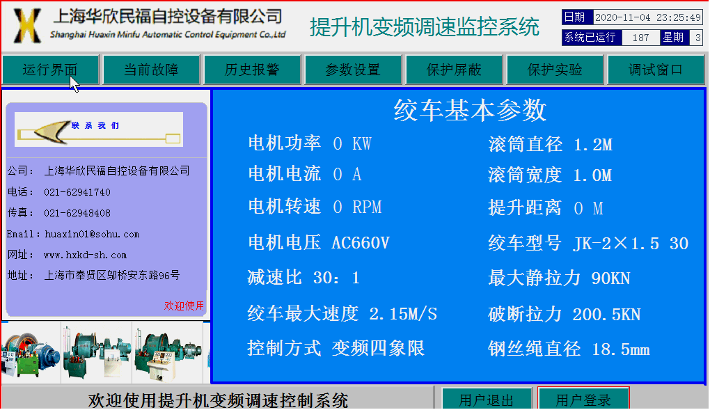The height and width of the screenshot is (410, 710).
Task: Click the date and time display field
Action: point(647,17)
